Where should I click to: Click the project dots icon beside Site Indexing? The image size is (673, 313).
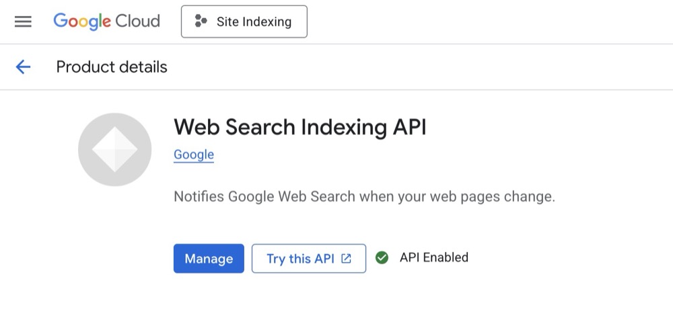click(201, 21)
